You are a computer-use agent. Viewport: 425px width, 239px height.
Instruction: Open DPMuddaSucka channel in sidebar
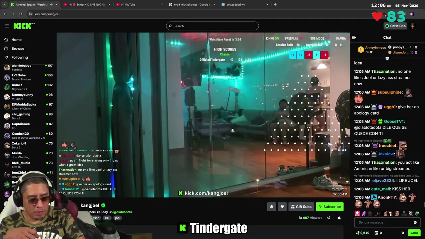pos(28,106)
